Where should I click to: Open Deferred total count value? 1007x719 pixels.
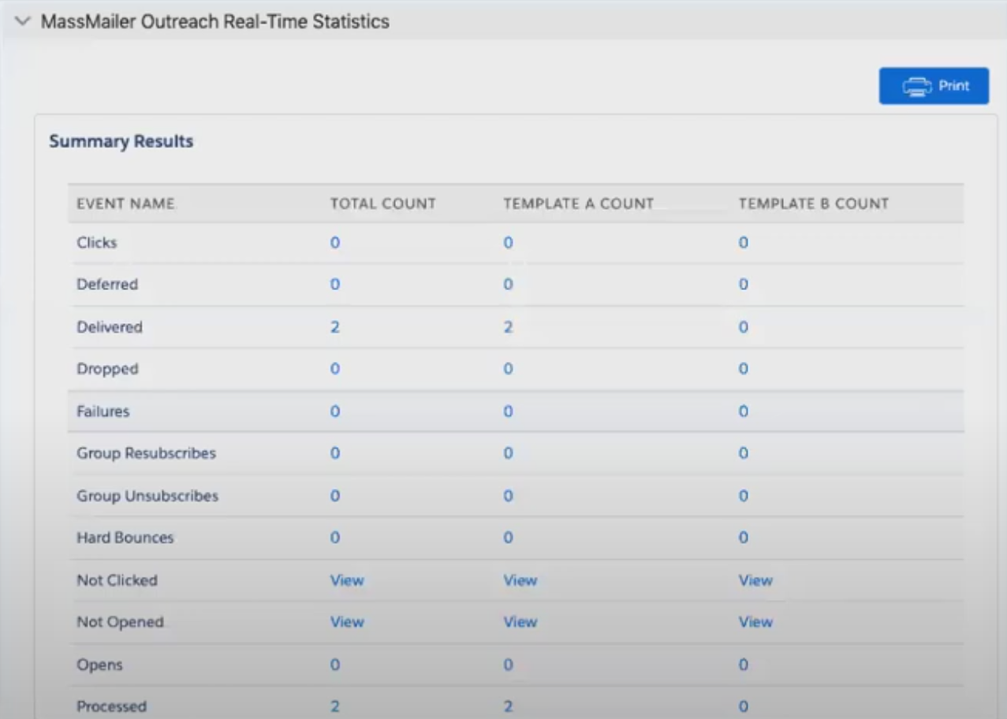point(335,285)
